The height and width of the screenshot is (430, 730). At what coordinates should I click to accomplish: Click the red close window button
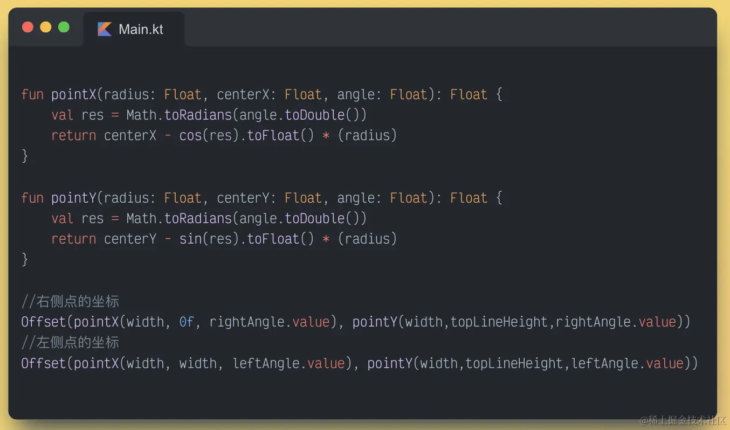coord(27,27)
